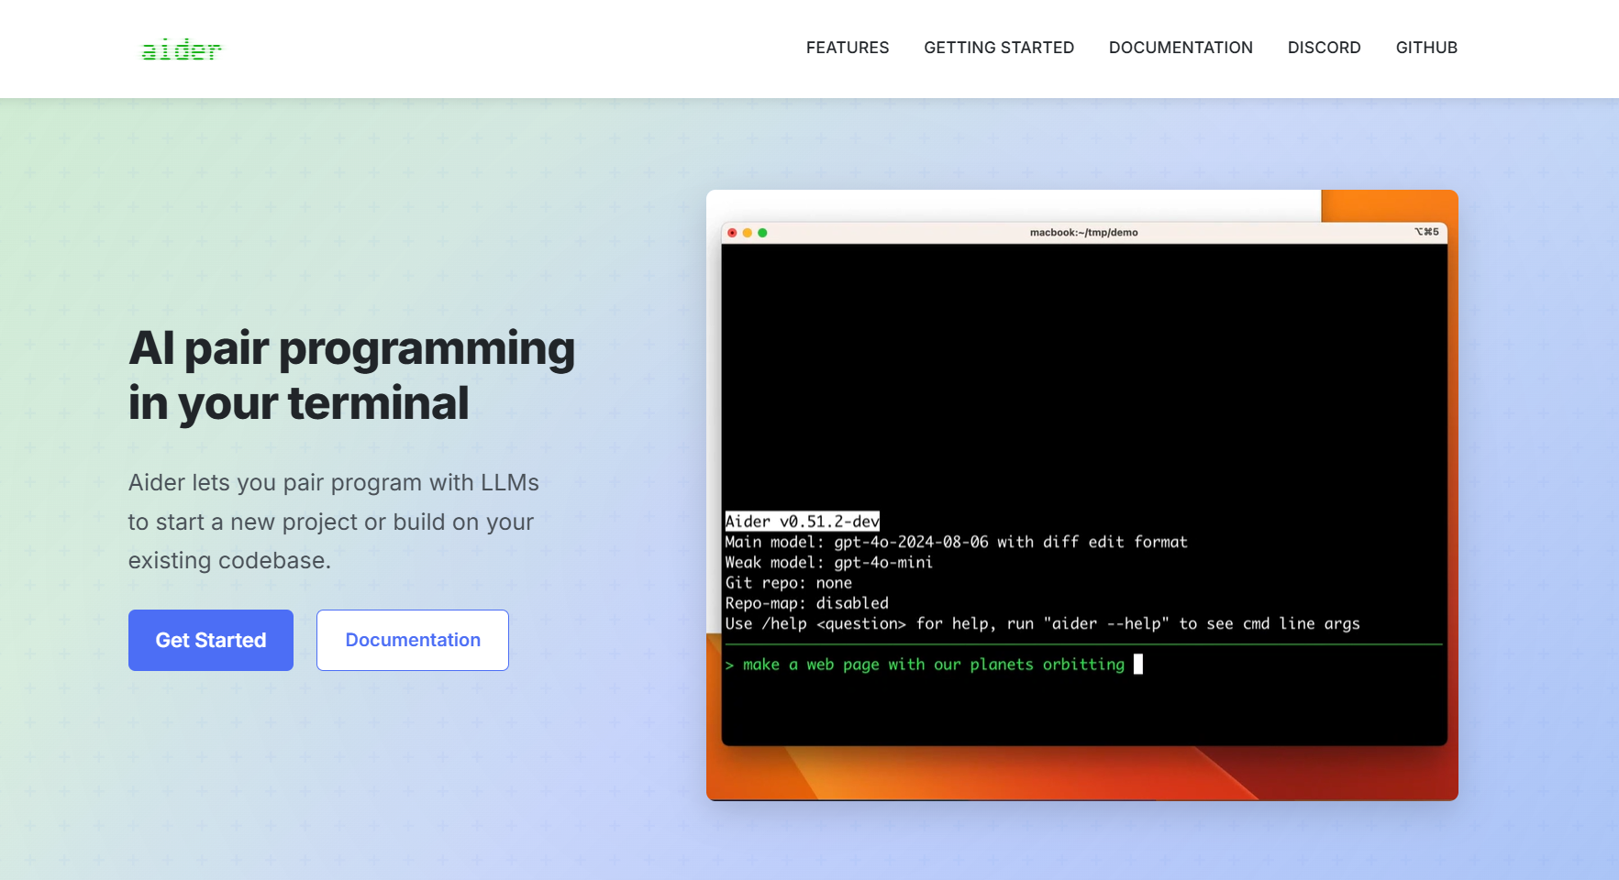Click the 'Repo-map: disabled' line
This screenshot has height=880, width=1619.
point(806,603)
